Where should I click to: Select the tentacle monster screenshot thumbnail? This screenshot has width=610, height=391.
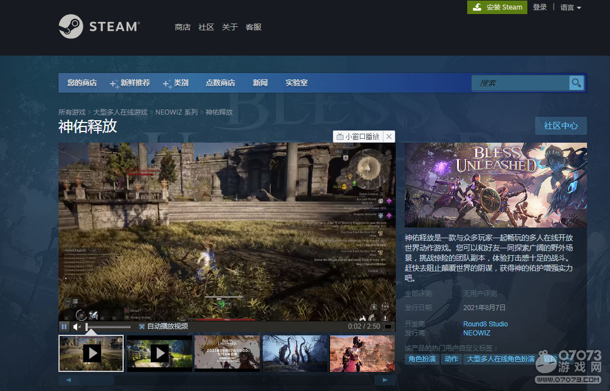[295, 353]
